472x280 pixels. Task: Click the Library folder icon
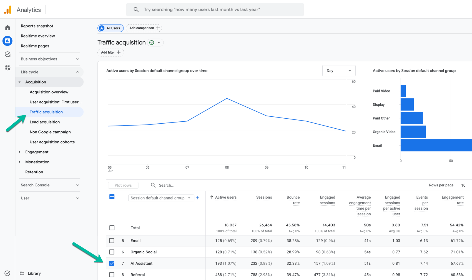tap(22, 273)
